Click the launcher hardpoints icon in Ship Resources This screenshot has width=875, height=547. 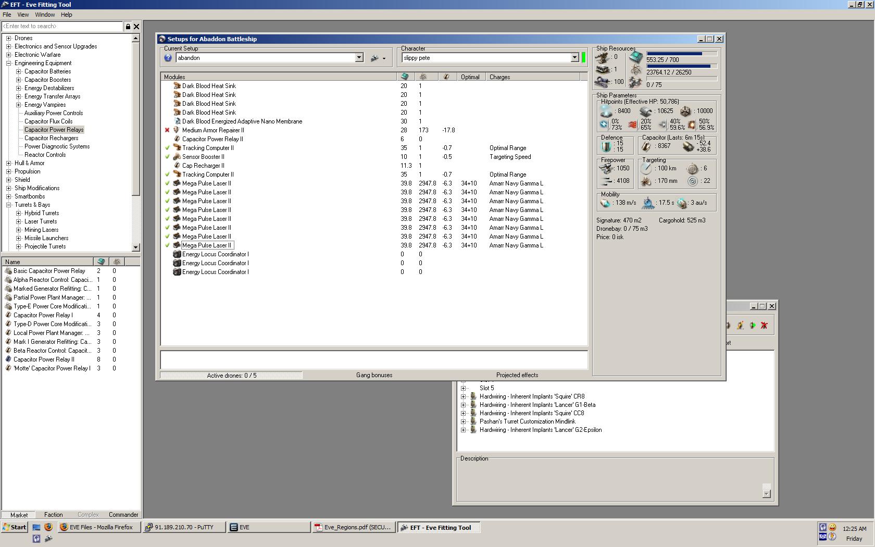(x=603, y=69)
